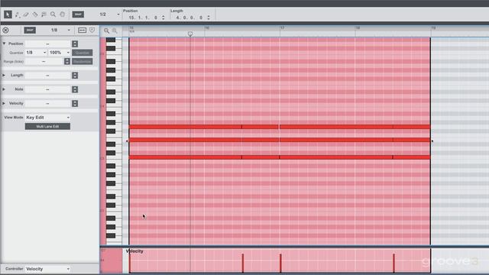Click bar 17 on the timeline ruler
Viewport: 489px width, 275px height.
(x=282, y=28)
